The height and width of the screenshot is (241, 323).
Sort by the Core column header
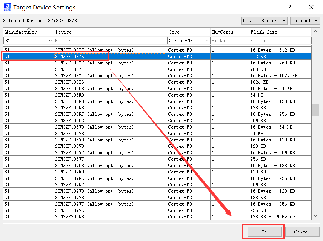pos(189,32)
